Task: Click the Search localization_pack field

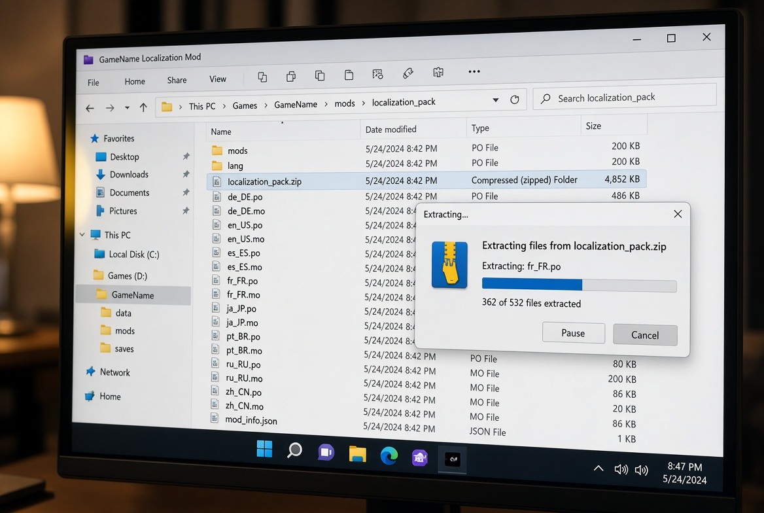Action: pyautogui.click(x=625, y=97)
